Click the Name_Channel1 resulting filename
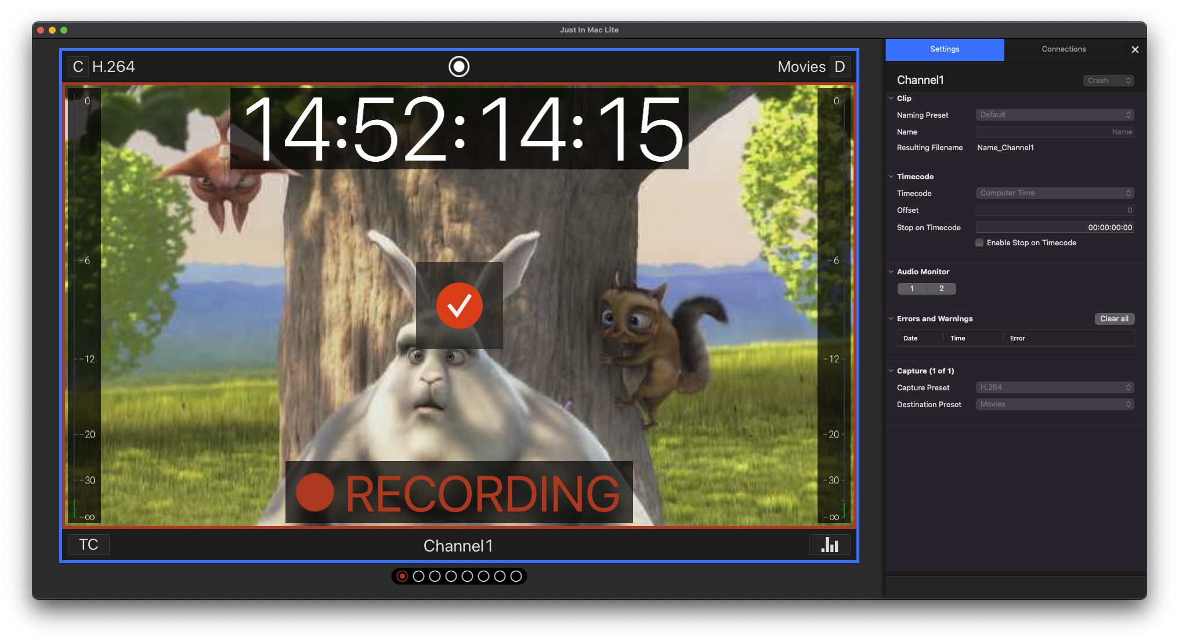Image resolution: width=1179 pixels, height=642 pixels. click(x=1005, y=147)
